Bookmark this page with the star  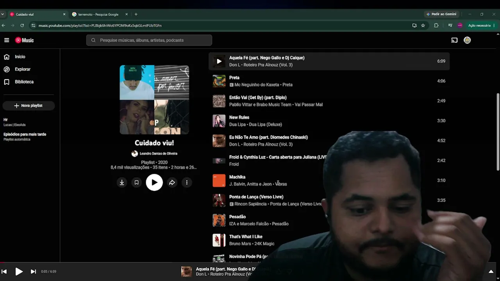[423, 25]
